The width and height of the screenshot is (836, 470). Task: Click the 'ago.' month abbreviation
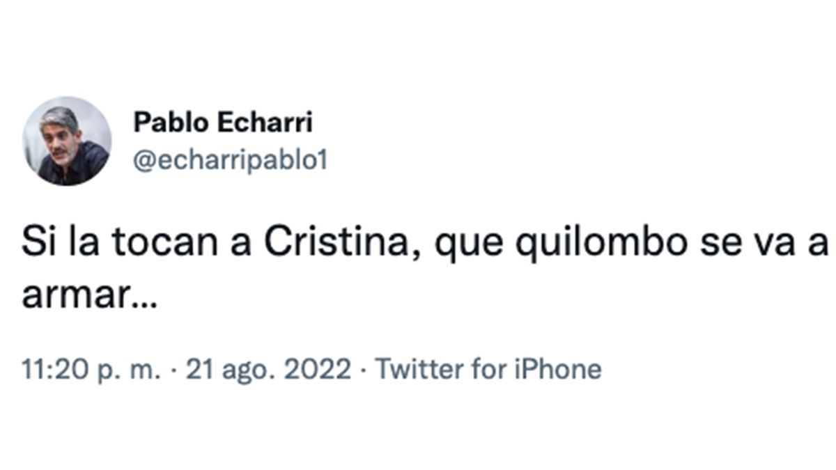244,369
